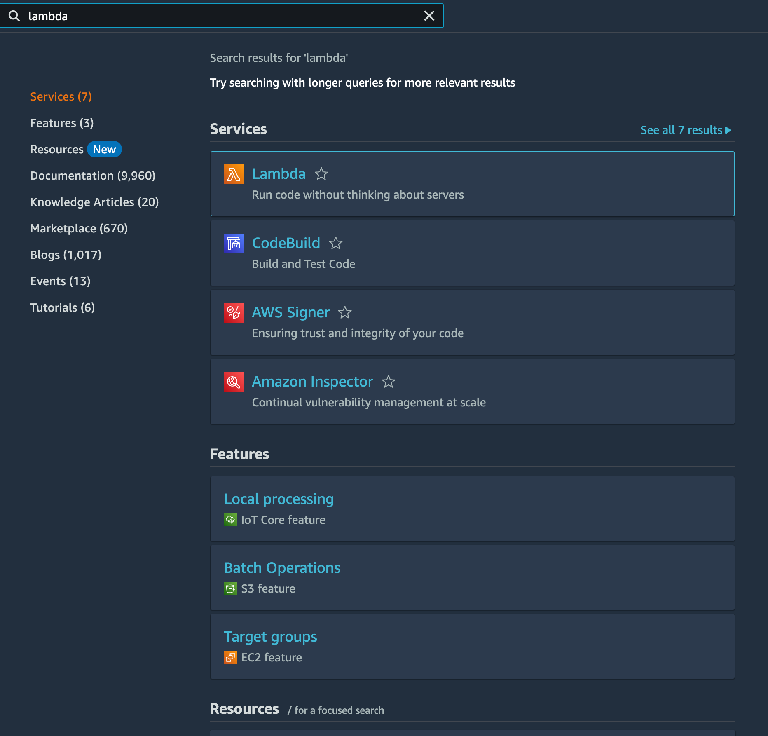
Task: Select the Features (3) filter
Action: (62, 123)
